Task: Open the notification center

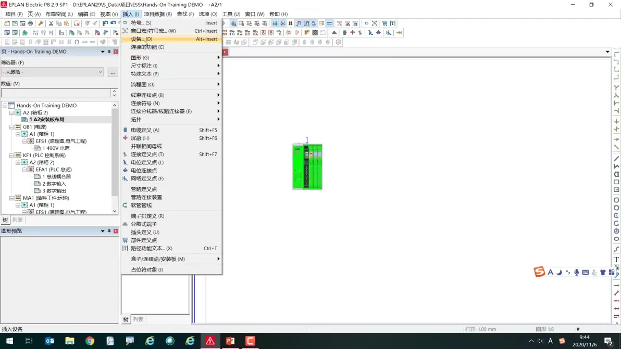Action: pos(608,341)
